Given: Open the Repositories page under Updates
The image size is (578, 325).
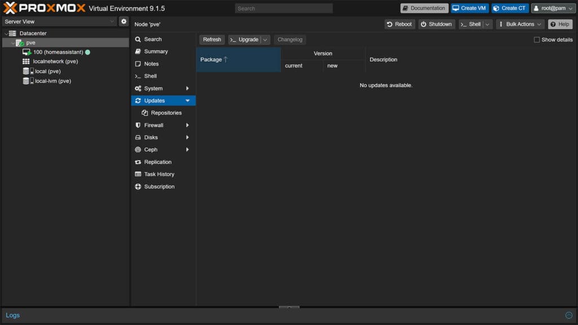Looking at the screenshot, I should pyautogui.click(x=167, y=112).
